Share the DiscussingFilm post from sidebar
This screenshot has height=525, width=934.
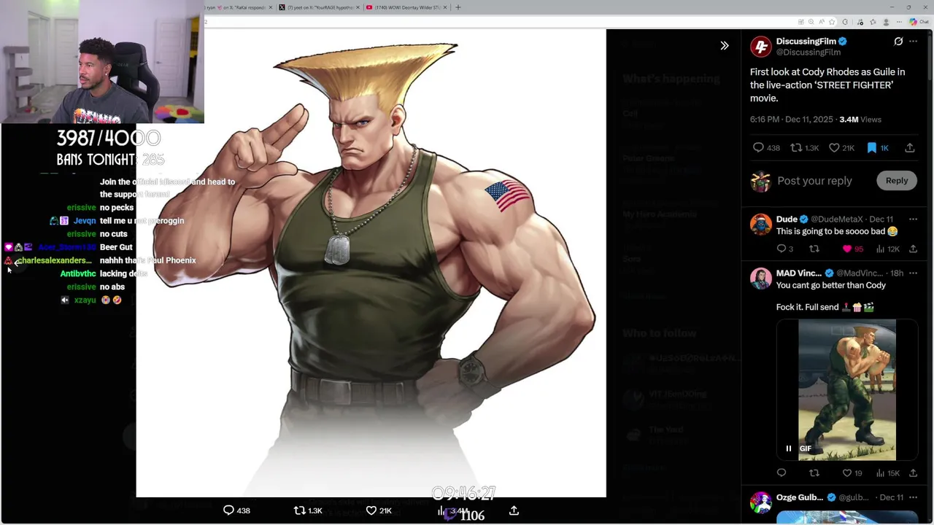click(x=910, y=147)
